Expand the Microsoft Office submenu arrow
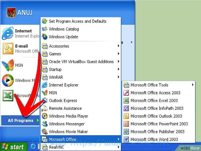This screenshot has width=201, height=151. point(118,139)
